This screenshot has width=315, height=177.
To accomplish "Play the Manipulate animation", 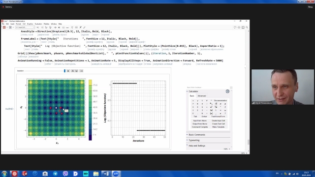I will pyautogui.click(x=68, y=71).
